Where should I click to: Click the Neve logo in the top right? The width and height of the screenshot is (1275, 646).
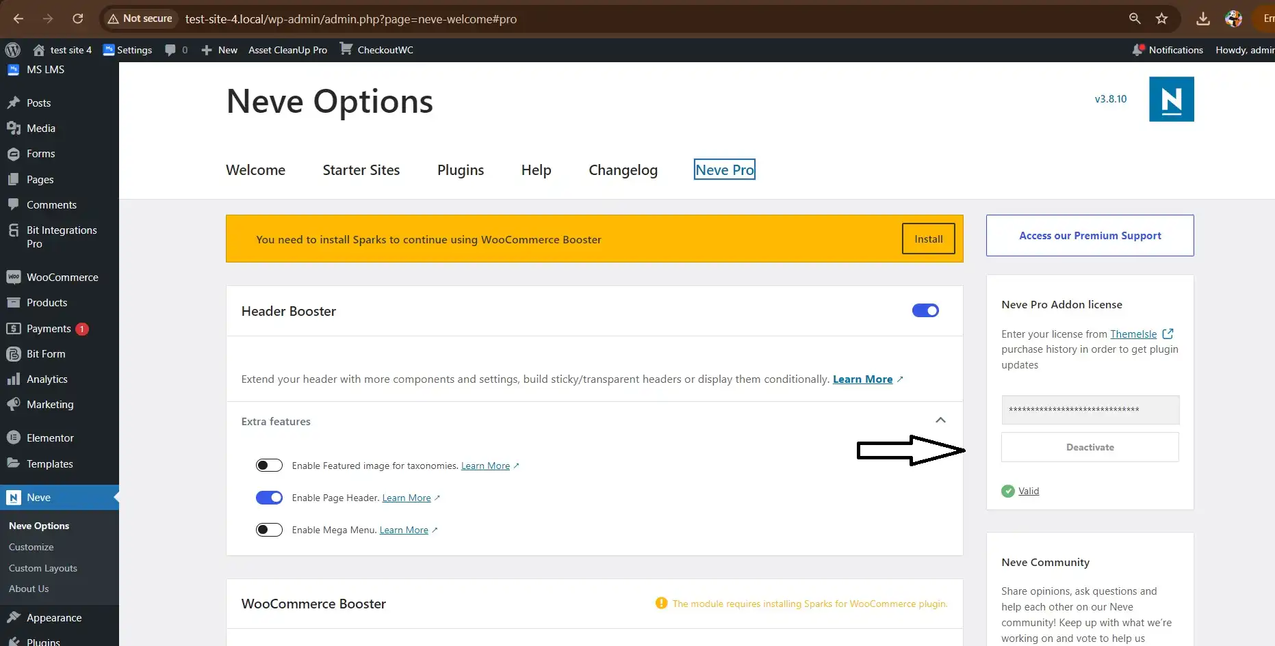coord(1171,98)
